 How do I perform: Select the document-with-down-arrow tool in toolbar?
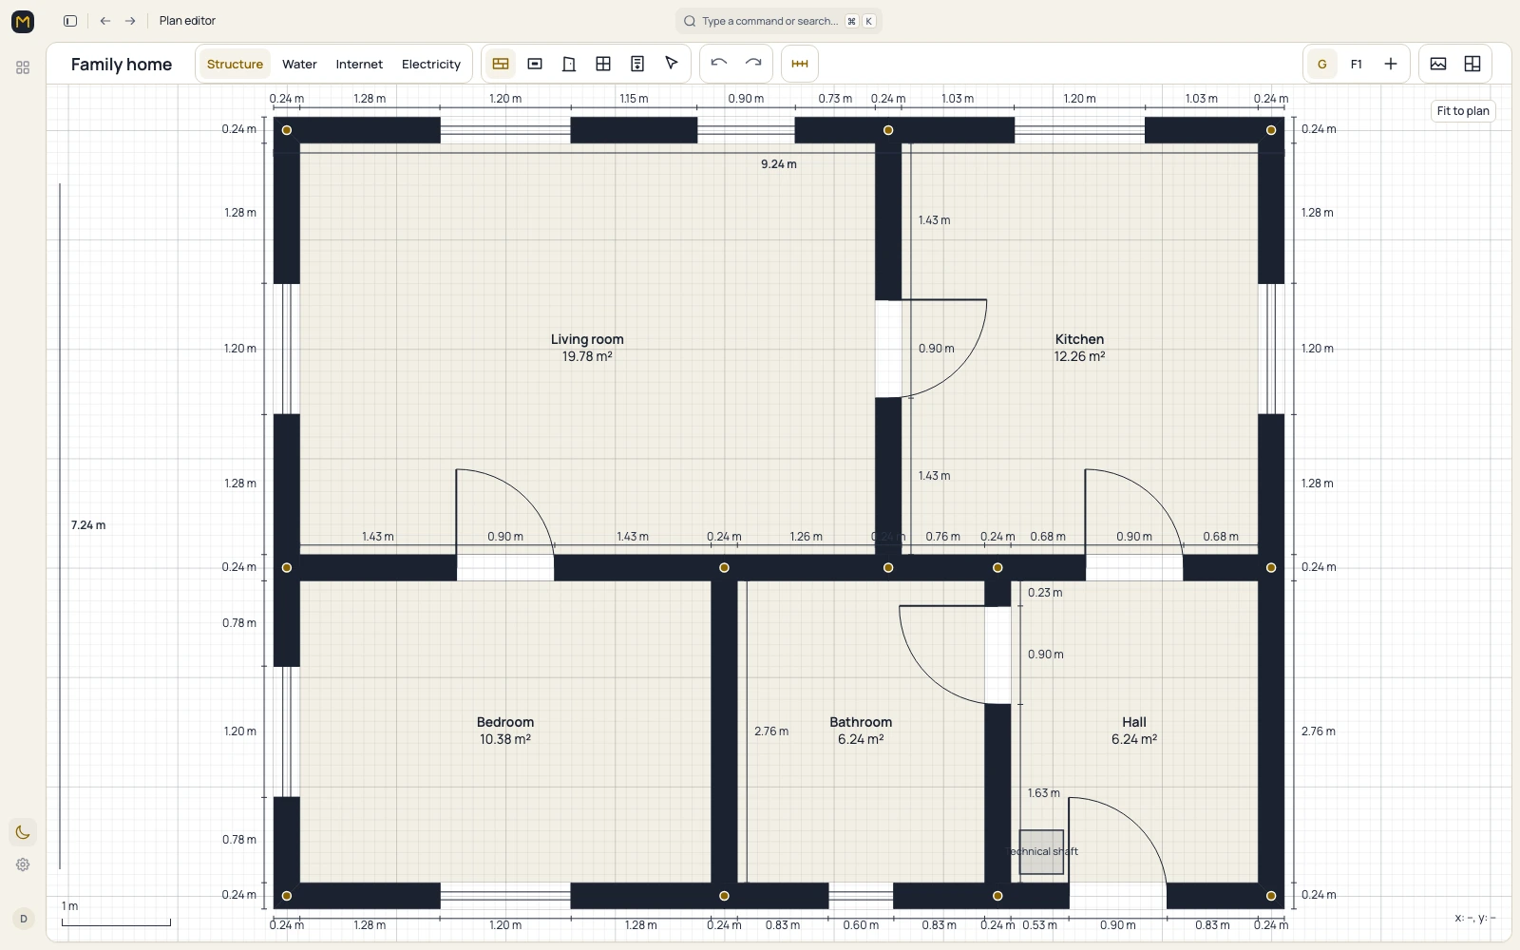[637, 64]
